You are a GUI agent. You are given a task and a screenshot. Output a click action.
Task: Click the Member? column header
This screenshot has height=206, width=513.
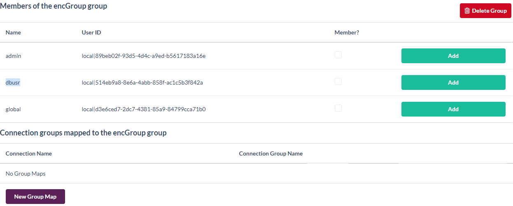[x=347, y=32]
